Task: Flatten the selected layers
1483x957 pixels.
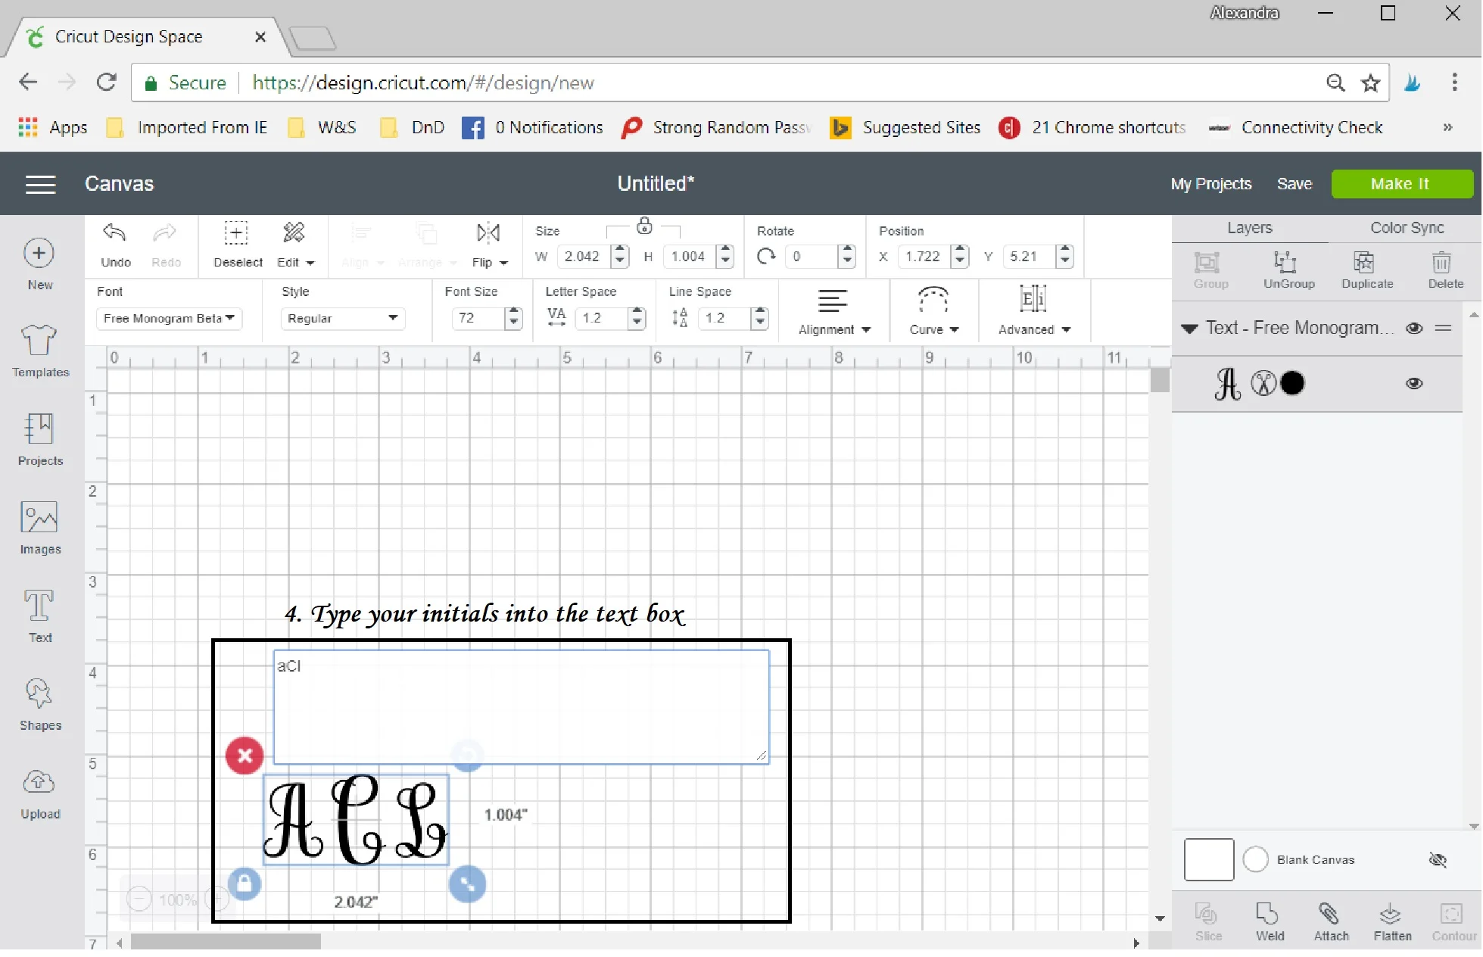Action: click(1391, 921)
